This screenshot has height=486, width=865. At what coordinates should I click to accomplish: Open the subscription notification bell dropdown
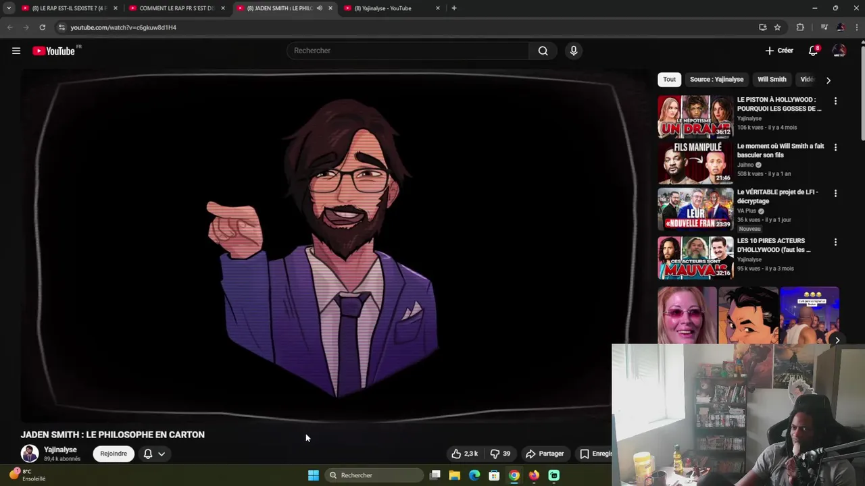[x=154, y=454]
